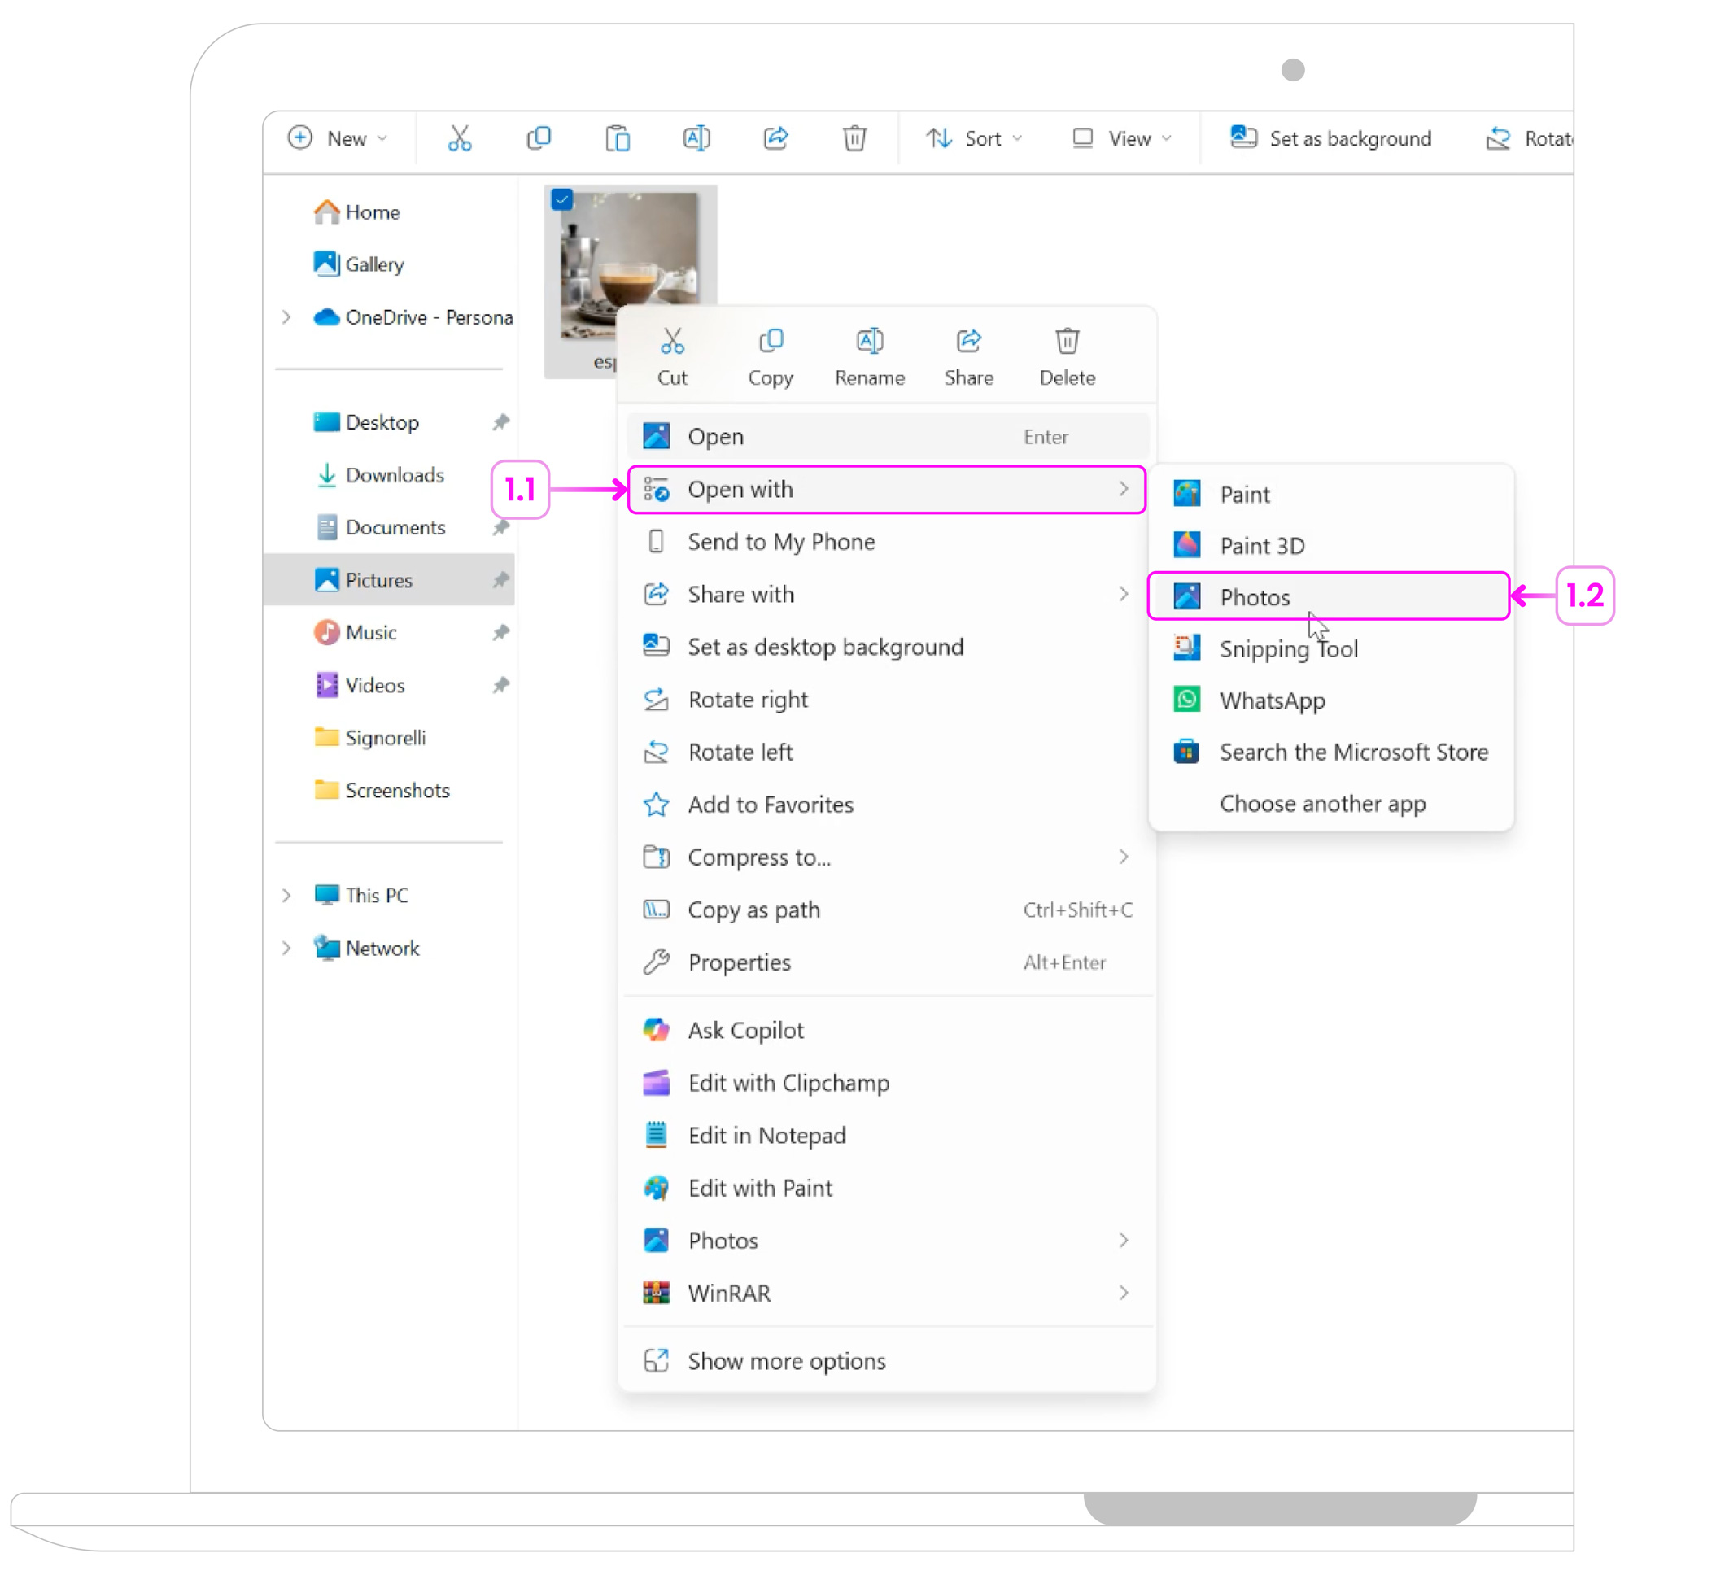Open the Sort dropdown
The width and height of the screenshot is (1716, 1575).
point(973,138)
